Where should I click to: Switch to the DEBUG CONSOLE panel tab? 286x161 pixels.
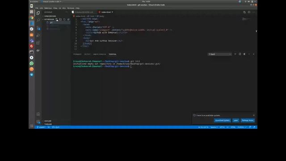tap(100, 54)
